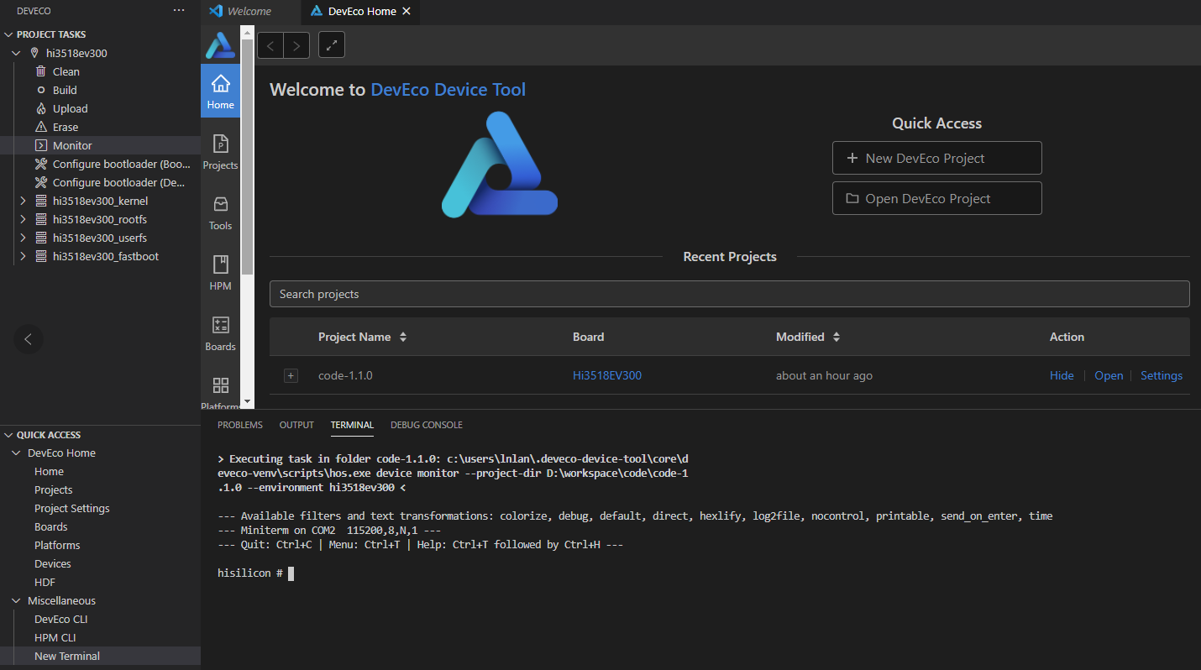Image resolution: width=1201 pixels, height=670 pixels.
Task: Click the DevEco sidebar vertical scrollbar
Action: (x=247, y=158)
